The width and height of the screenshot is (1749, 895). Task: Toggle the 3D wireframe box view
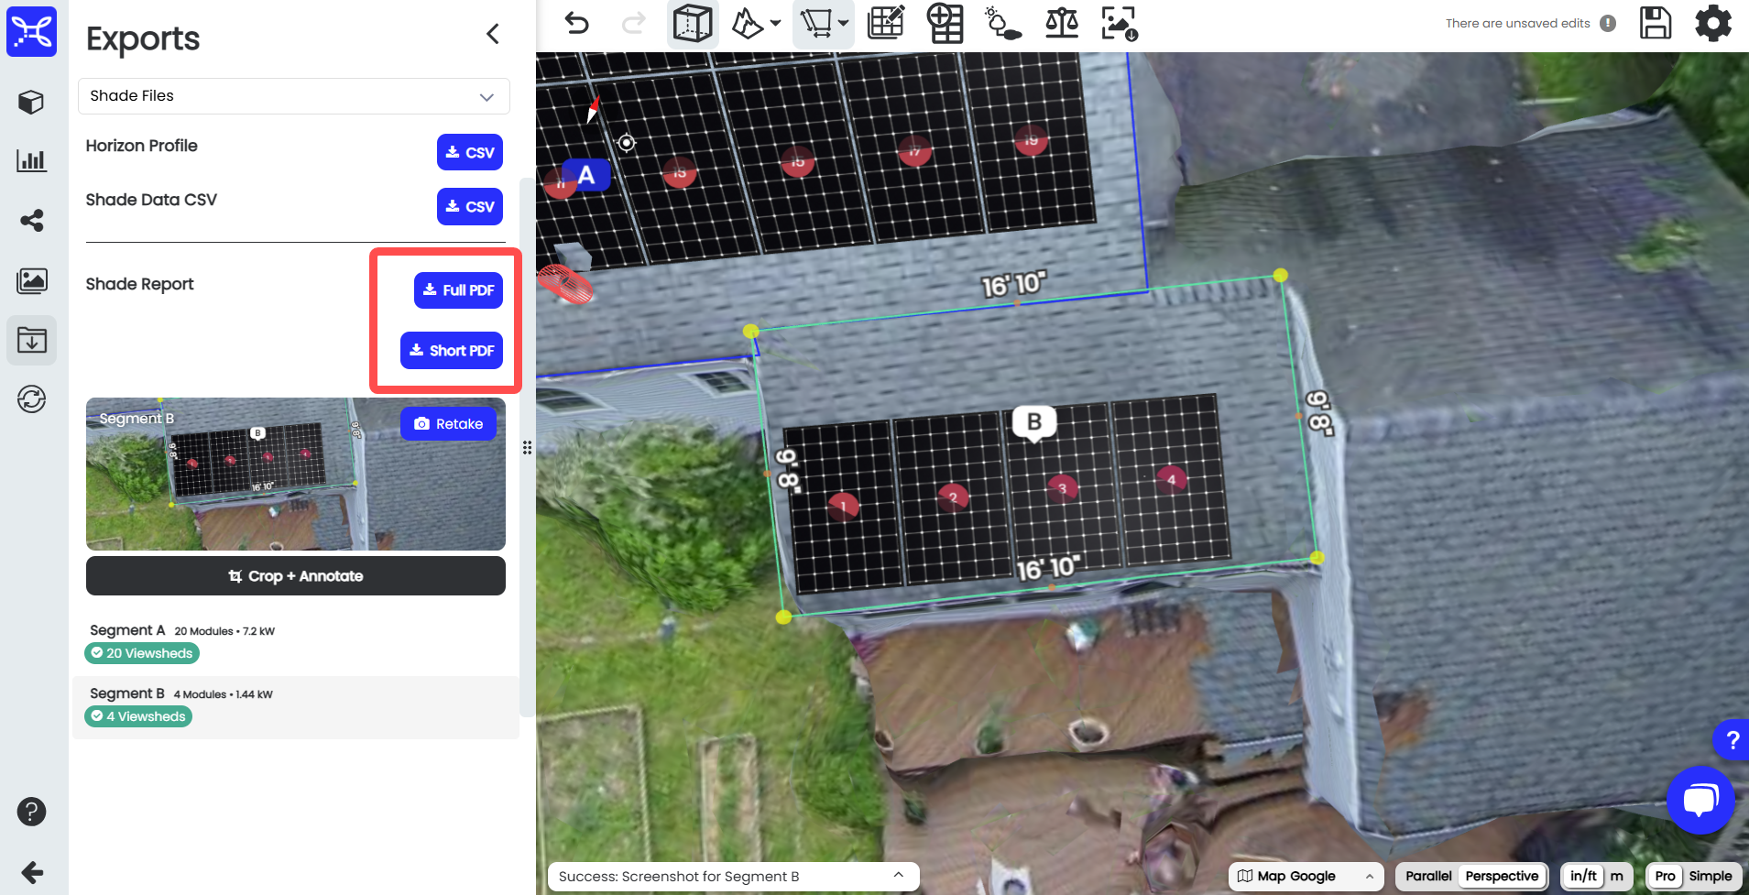click(x=693, y=24)
